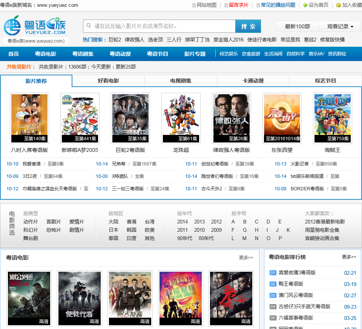This screenshot has height=329, width=362.
Task: Open the Suicide Squad movie poster
Action: 181,298
